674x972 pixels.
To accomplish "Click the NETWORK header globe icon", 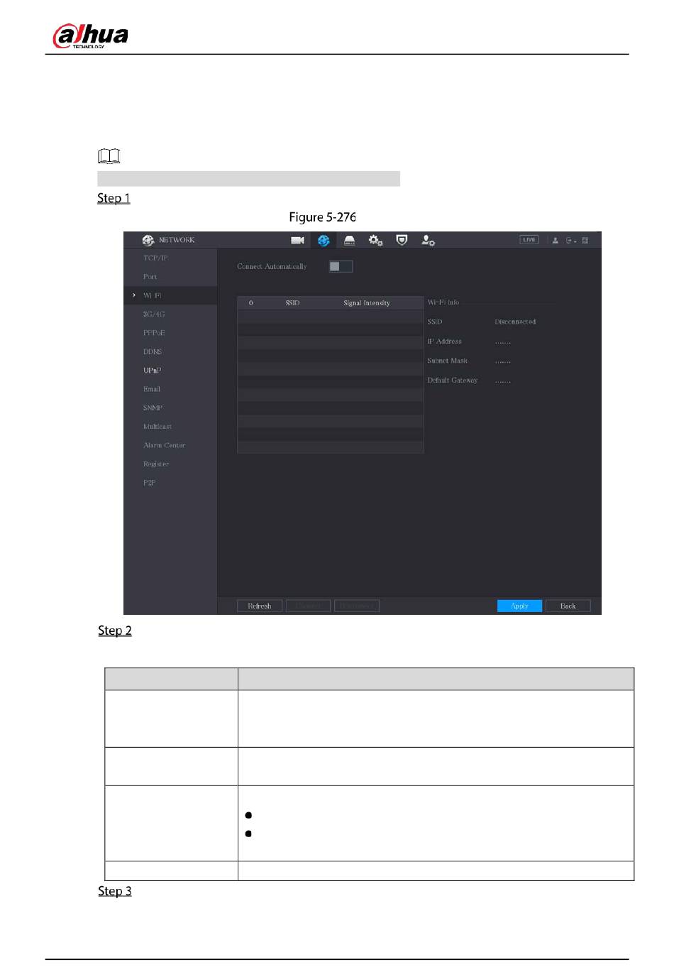I will click(x=148, y=240).
